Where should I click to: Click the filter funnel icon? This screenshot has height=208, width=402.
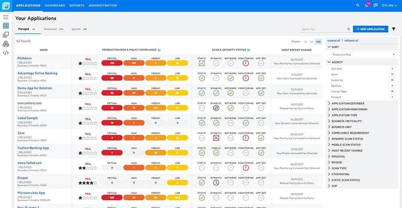(394, 29)
